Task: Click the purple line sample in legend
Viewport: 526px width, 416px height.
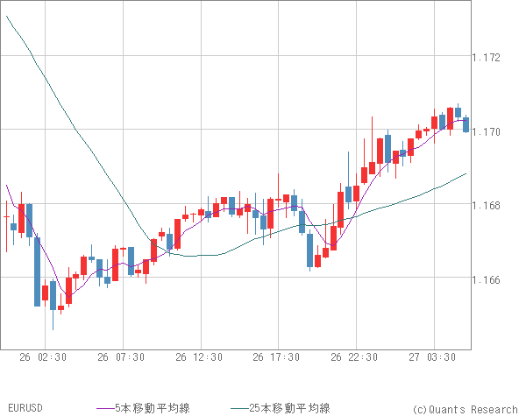Action: click(x=106, y=408)
